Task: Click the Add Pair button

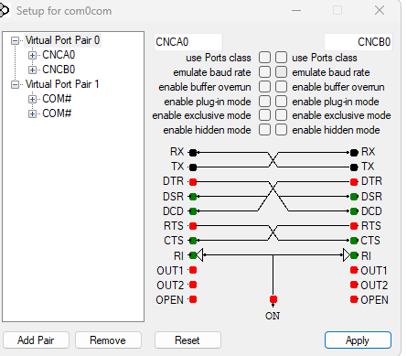Action: click(x=36, y=340)
